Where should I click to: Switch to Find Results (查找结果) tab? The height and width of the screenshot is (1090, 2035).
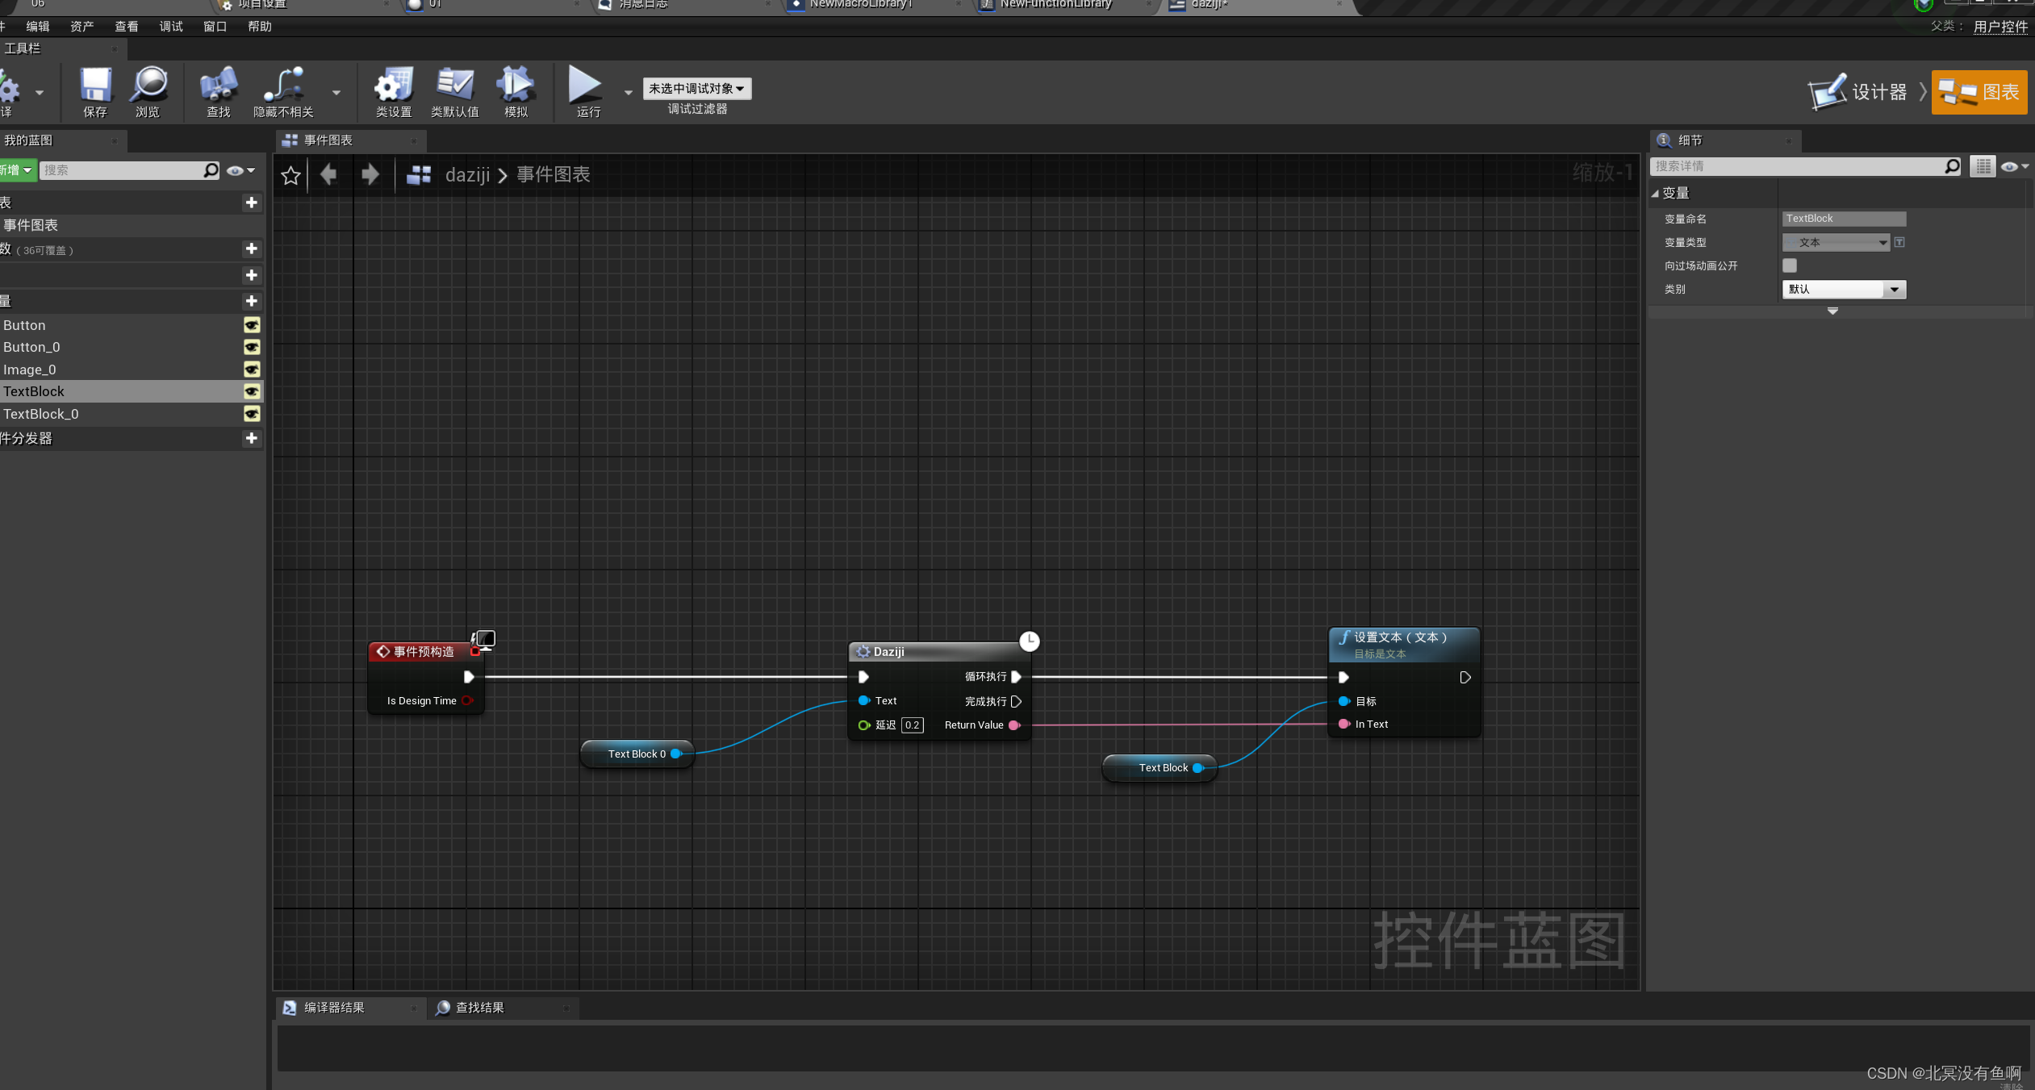[x=479, y=1008]
